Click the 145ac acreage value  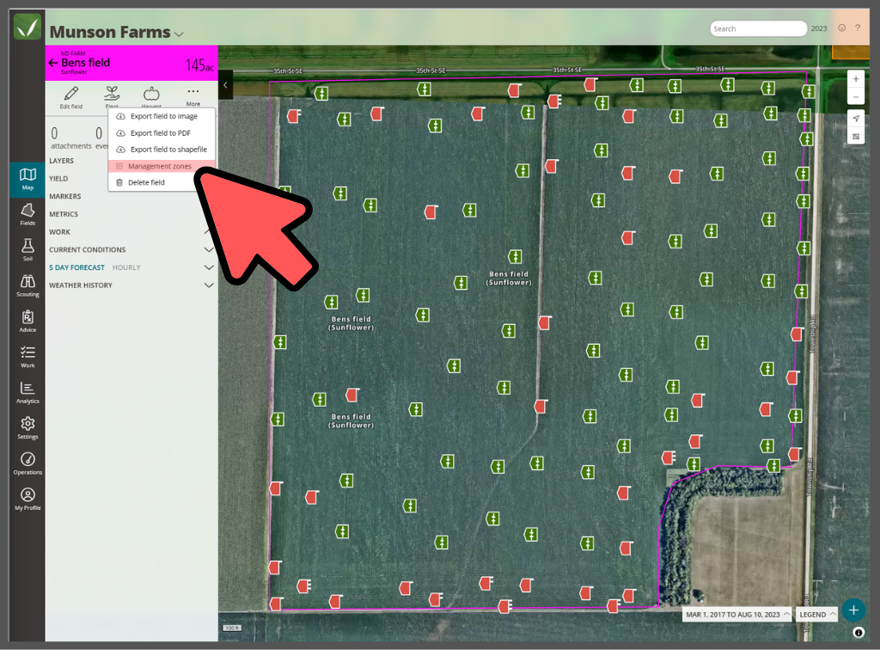(199, 65)
